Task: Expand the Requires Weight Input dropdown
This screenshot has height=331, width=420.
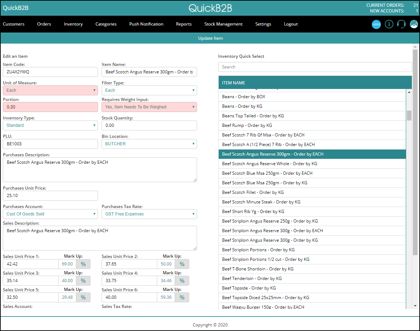Action: pos(149,107)
